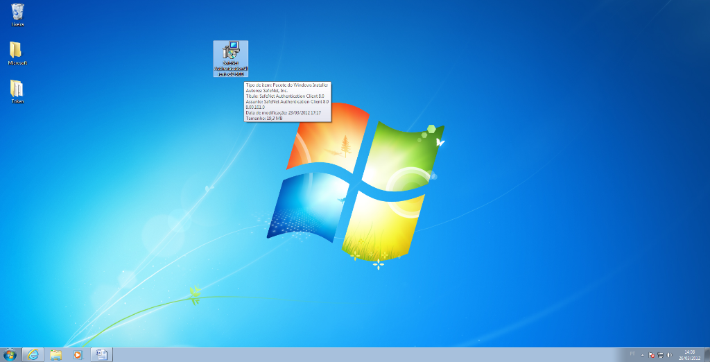
Task: Open the PT input language selector
Action: coord(632,354)
